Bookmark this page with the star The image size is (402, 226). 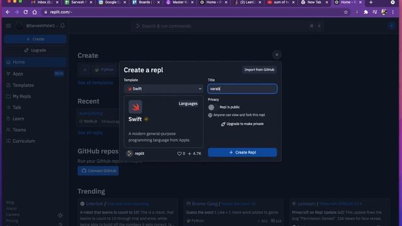pyautogui.click(x=346, y=12)
